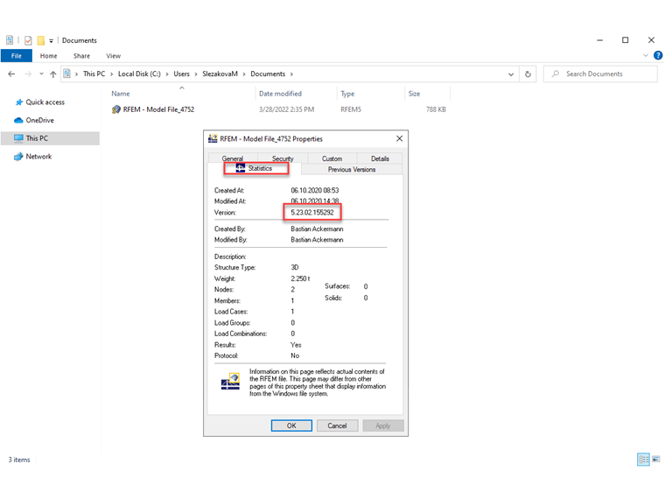Maximize the Documents Explorer window
The image size is (665, 499).
[x=625, y=40]
